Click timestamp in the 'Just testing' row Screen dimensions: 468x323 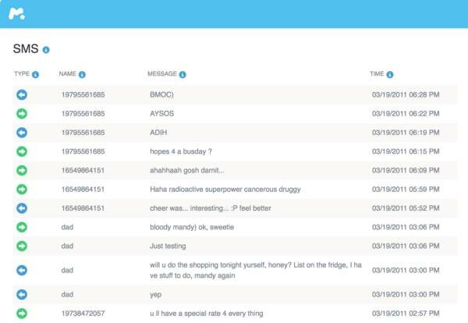(x=406, y=246)
